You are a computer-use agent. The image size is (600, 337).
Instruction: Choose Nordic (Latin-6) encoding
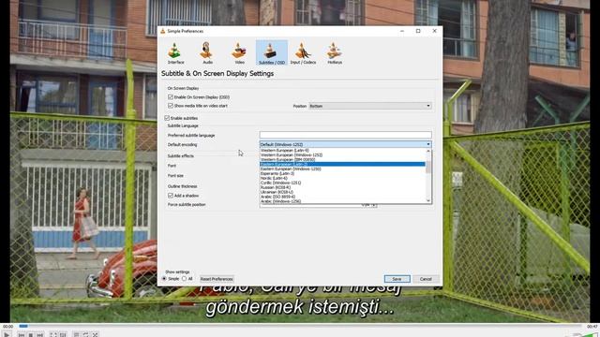pyautogui.click(x=342, y=178)
